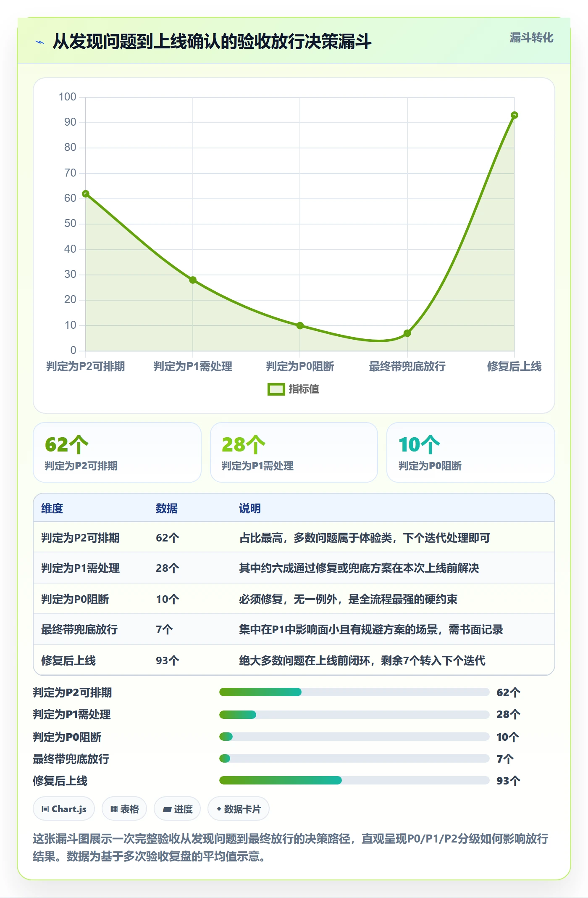Select the 进度 chip
This screenshot has height=898, width=588.
click(177, 809)
